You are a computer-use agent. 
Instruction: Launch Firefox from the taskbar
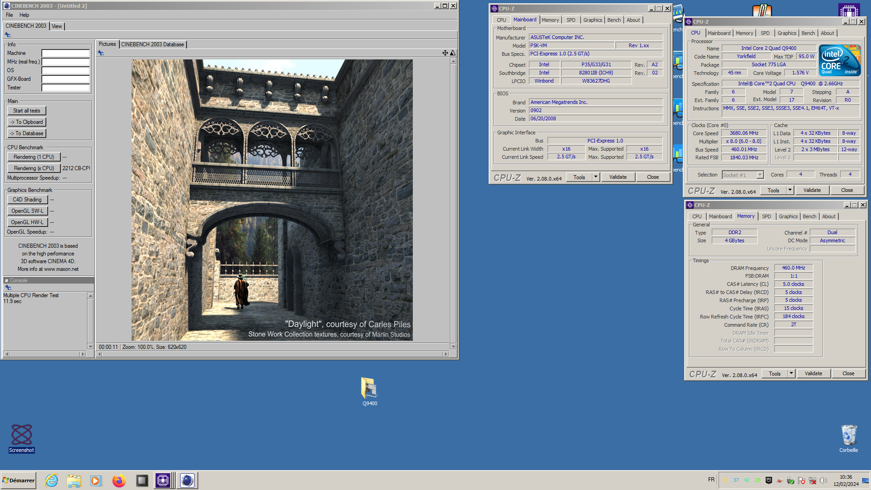119,480
